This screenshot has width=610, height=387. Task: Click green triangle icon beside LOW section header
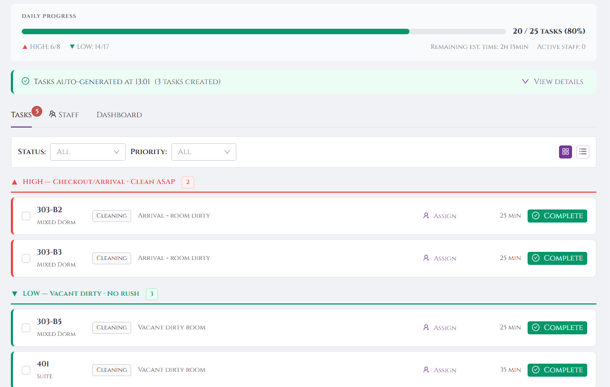click(x=15, y=294)
